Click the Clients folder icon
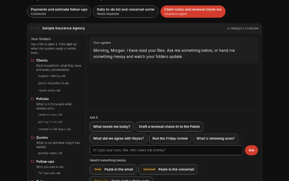The image size is (289, 181). click(x=33, y=60)
